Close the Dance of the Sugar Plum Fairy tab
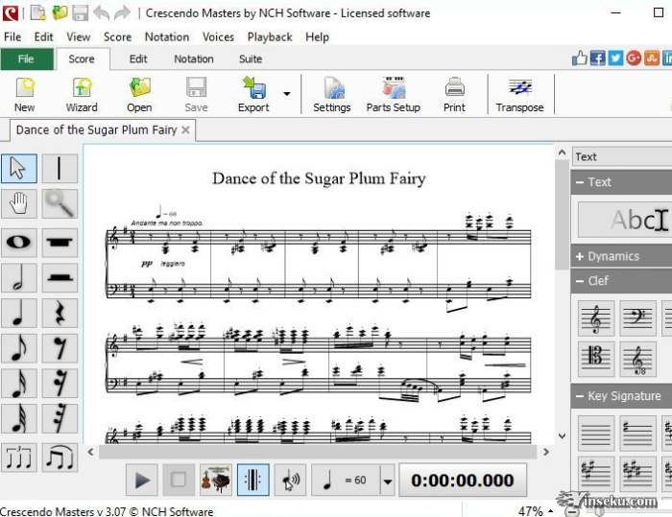This screenshot has width=672, height=517. 186,129
